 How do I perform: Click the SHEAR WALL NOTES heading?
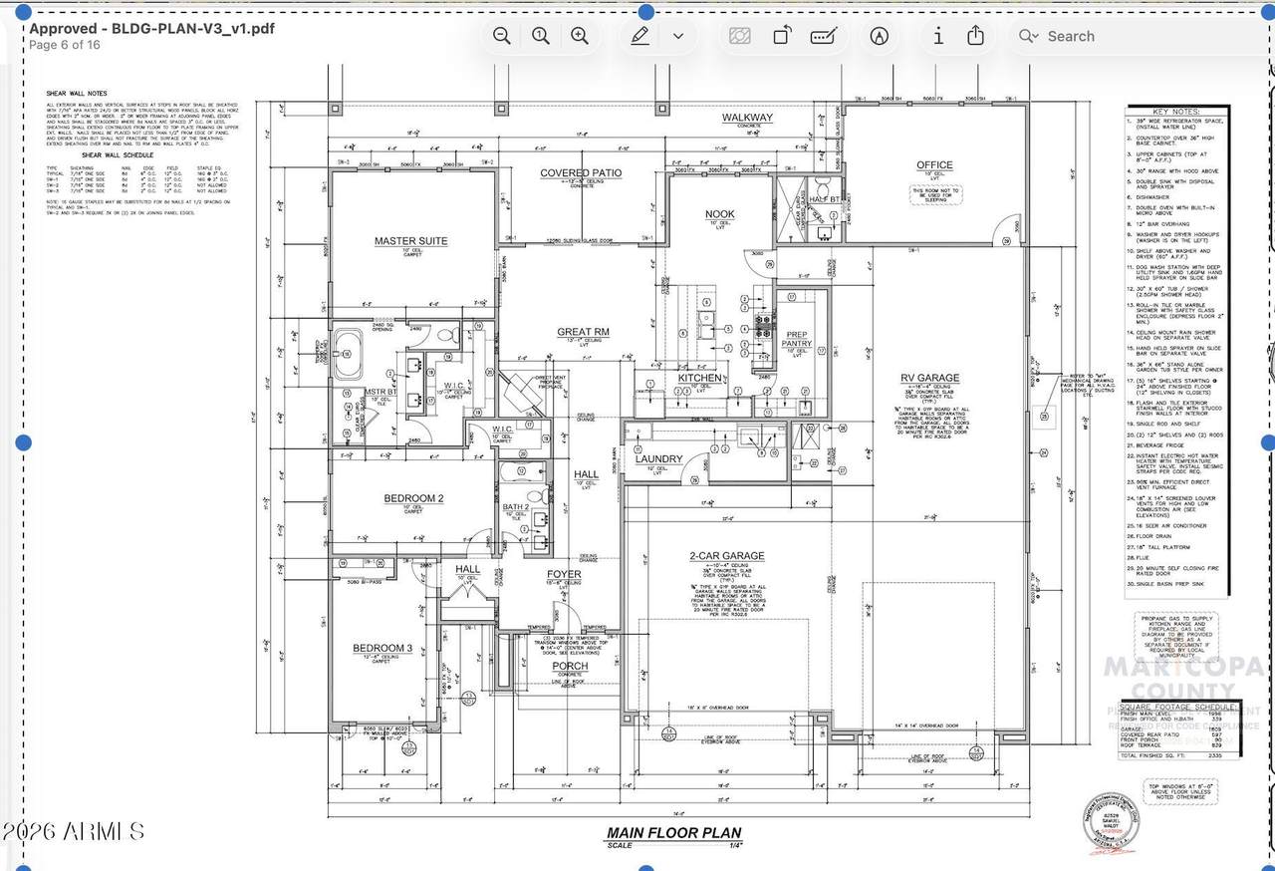(x=79, y=93)
